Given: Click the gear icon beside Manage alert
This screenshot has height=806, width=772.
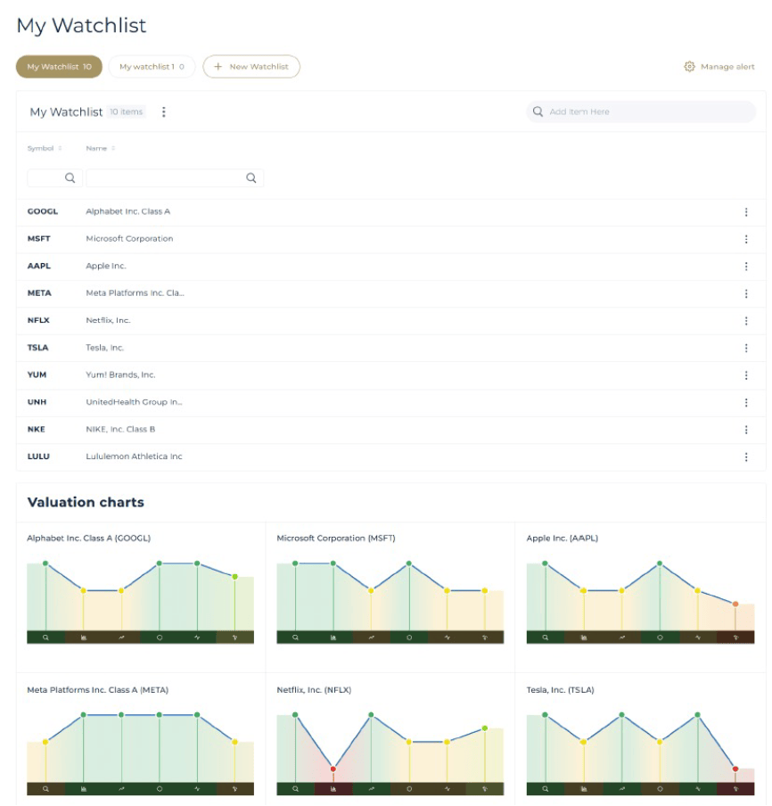Looking at the screenshot, I should click(x=689, y=66).
